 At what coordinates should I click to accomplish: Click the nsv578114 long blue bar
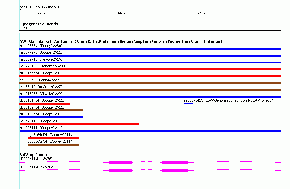tap(150, 131)
